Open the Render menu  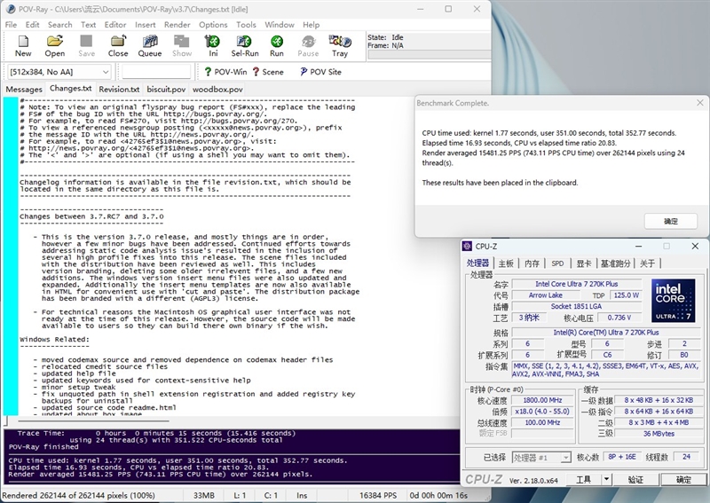177,25
